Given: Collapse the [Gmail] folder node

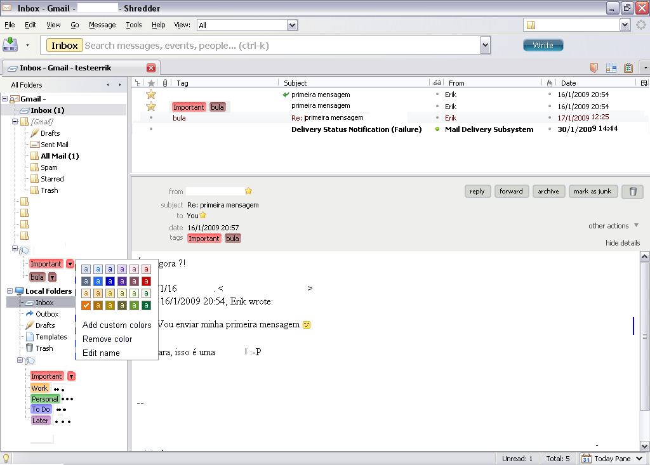Looking at the screenshot, I should click(15, 121).
